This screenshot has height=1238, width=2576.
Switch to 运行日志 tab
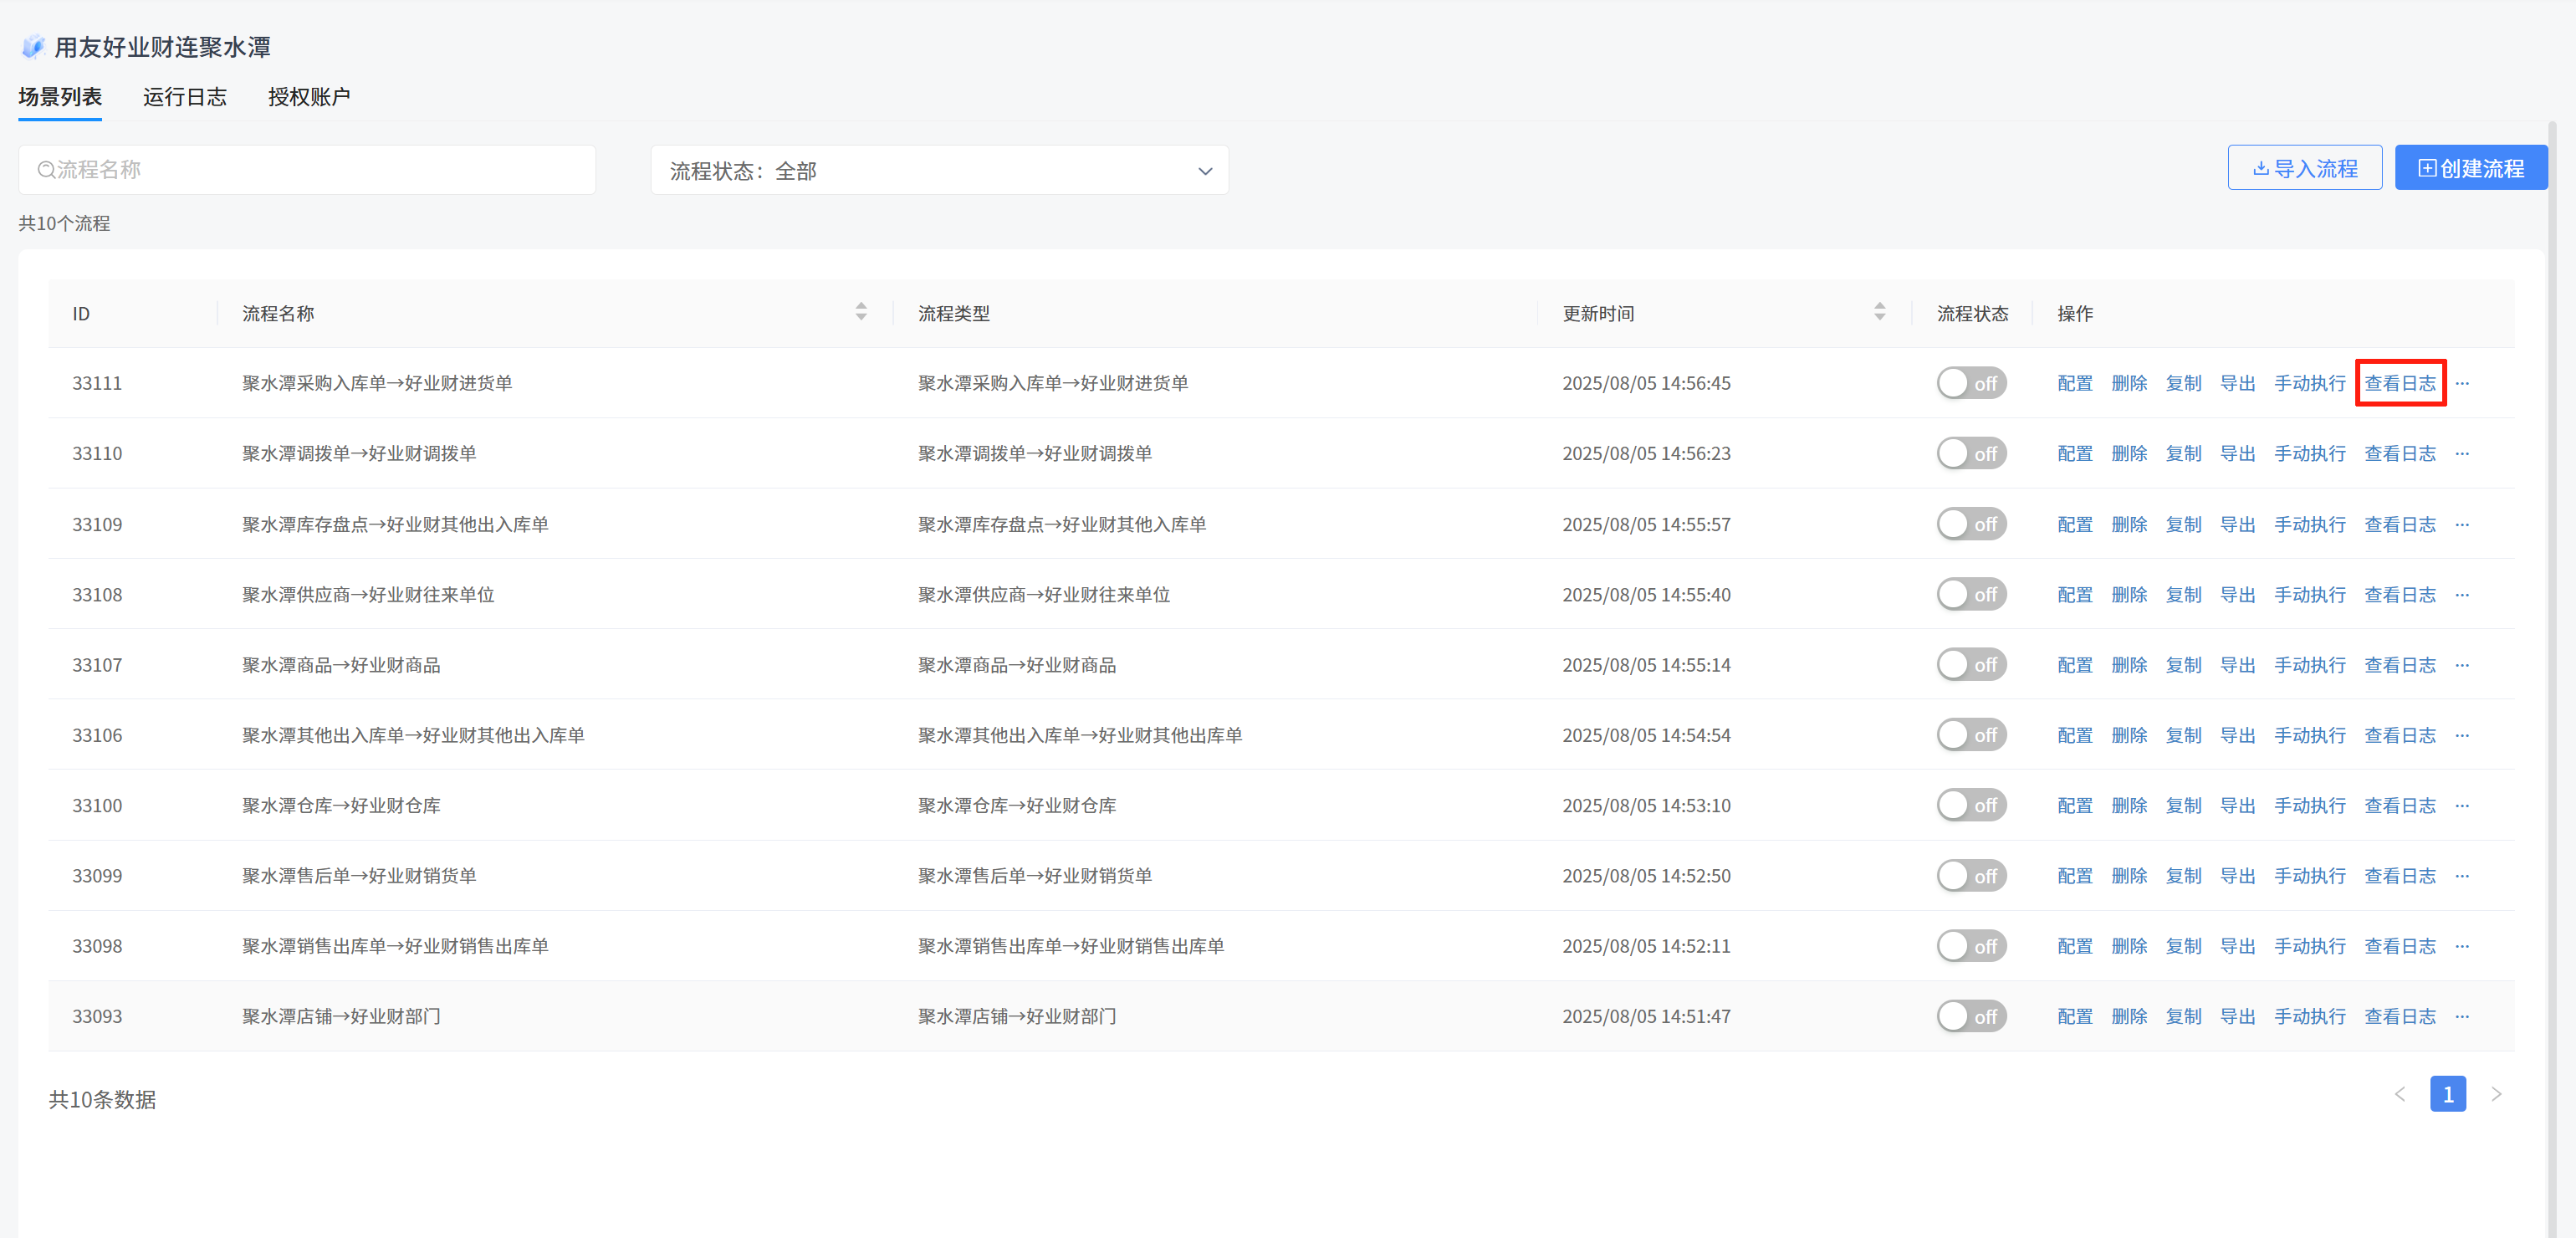tap(185, 97)
